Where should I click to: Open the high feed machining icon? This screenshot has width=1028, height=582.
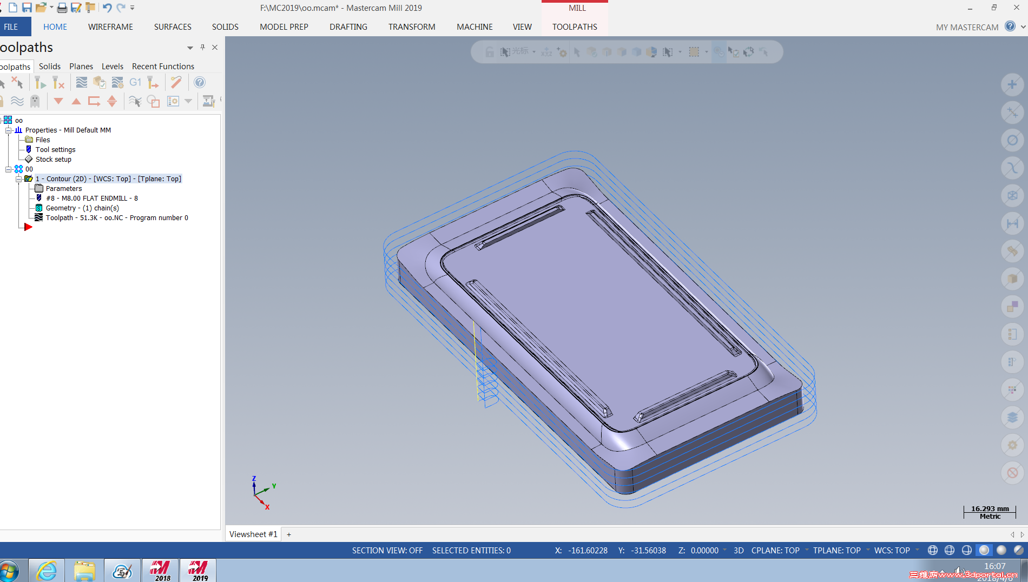click(x=153, y=82)
